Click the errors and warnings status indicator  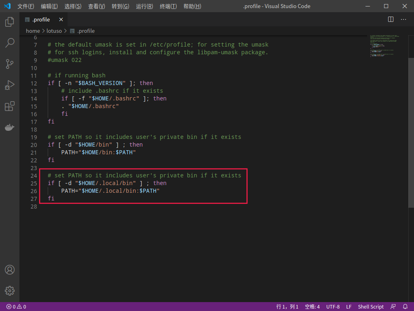click(x=16, y=307)
